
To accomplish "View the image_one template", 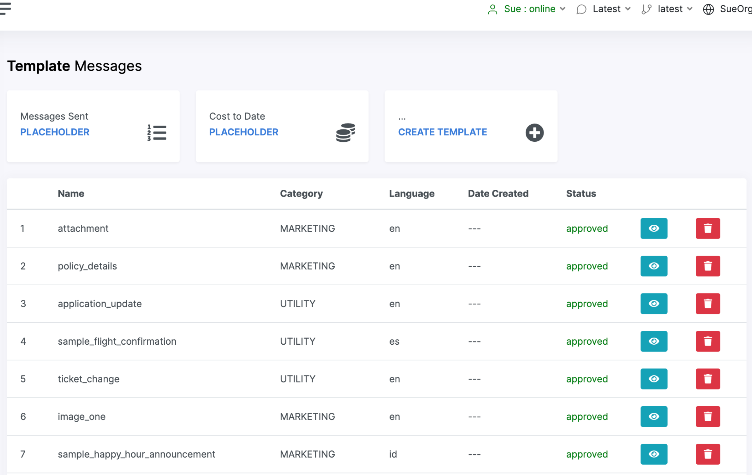I will tap(654, 417).
